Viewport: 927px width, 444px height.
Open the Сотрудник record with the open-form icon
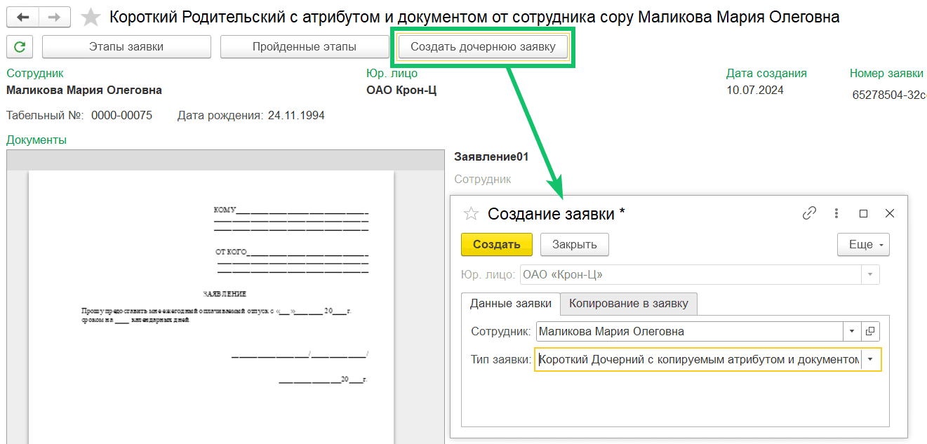(870, 331)
